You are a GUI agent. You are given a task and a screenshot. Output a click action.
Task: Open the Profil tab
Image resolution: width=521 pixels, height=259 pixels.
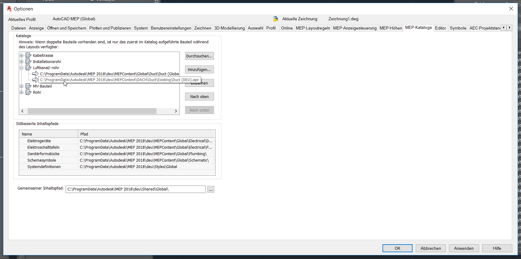tap(271, 28)
